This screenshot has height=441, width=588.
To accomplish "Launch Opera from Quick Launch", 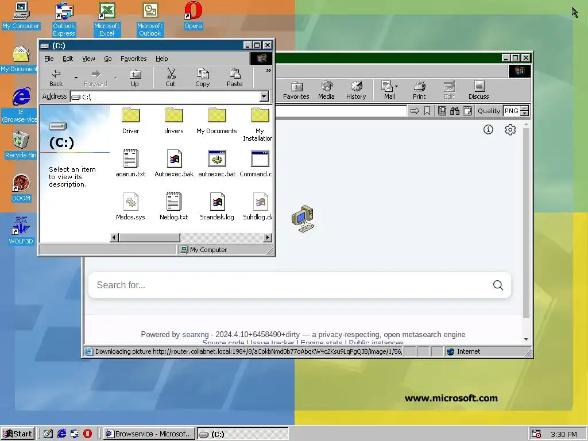I will coord(87,434).
